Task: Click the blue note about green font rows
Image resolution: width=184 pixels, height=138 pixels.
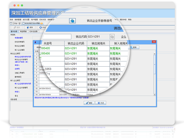Action: coord(62,98)
